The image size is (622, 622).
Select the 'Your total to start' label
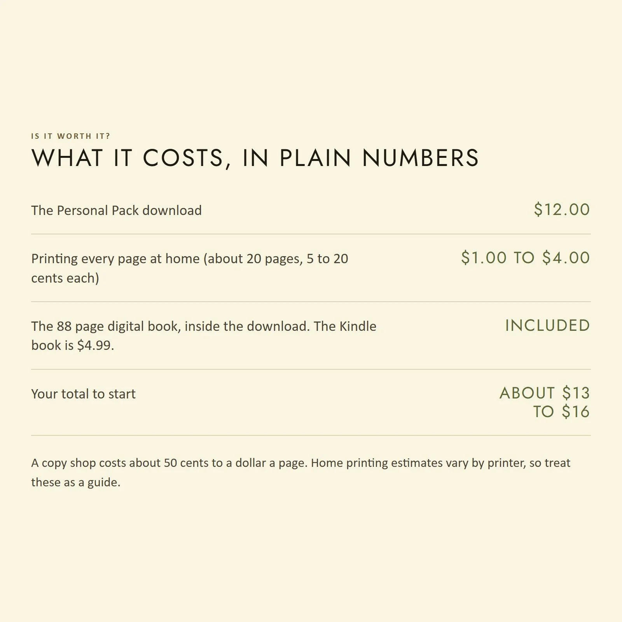84,394
